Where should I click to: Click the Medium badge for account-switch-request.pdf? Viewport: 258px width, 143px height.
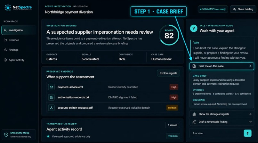coord(172,108)
